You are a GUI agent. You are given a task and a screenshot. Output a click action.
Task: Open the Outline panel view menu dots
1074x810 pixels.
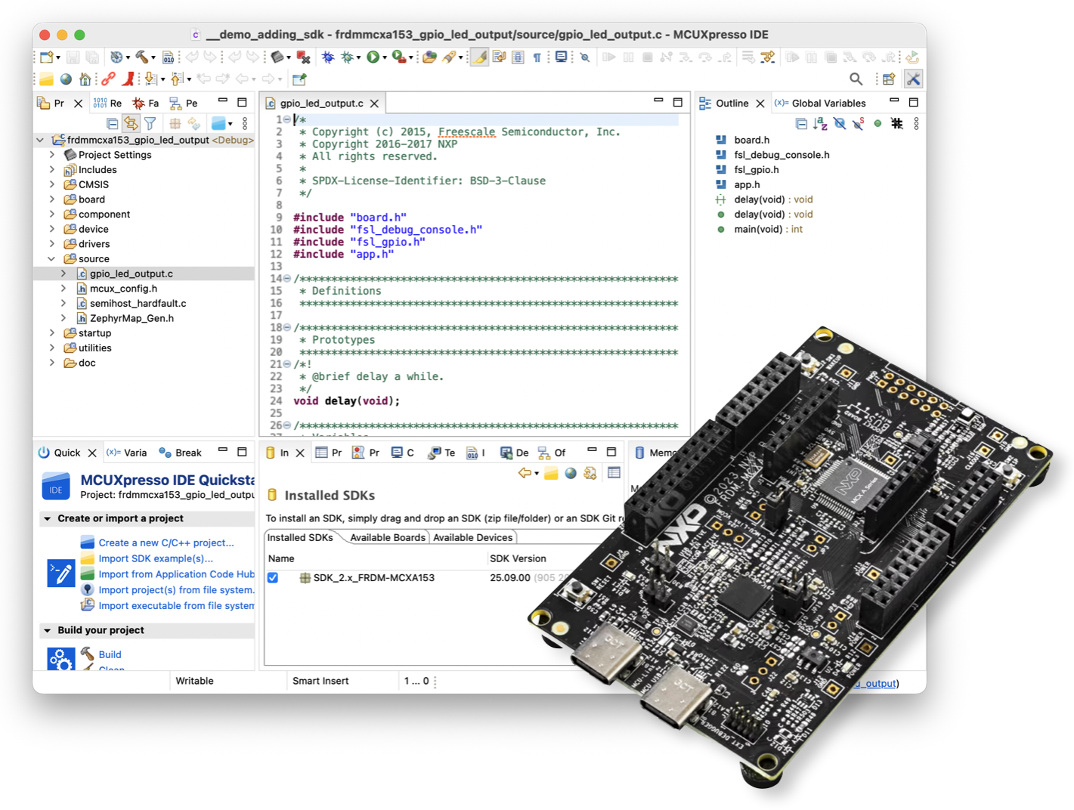click(916, 123)
